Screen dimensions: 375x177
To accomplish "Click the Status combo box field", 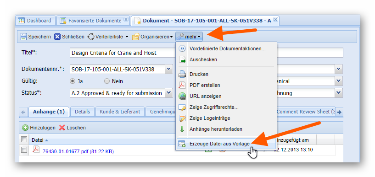I will click(118, 93).
